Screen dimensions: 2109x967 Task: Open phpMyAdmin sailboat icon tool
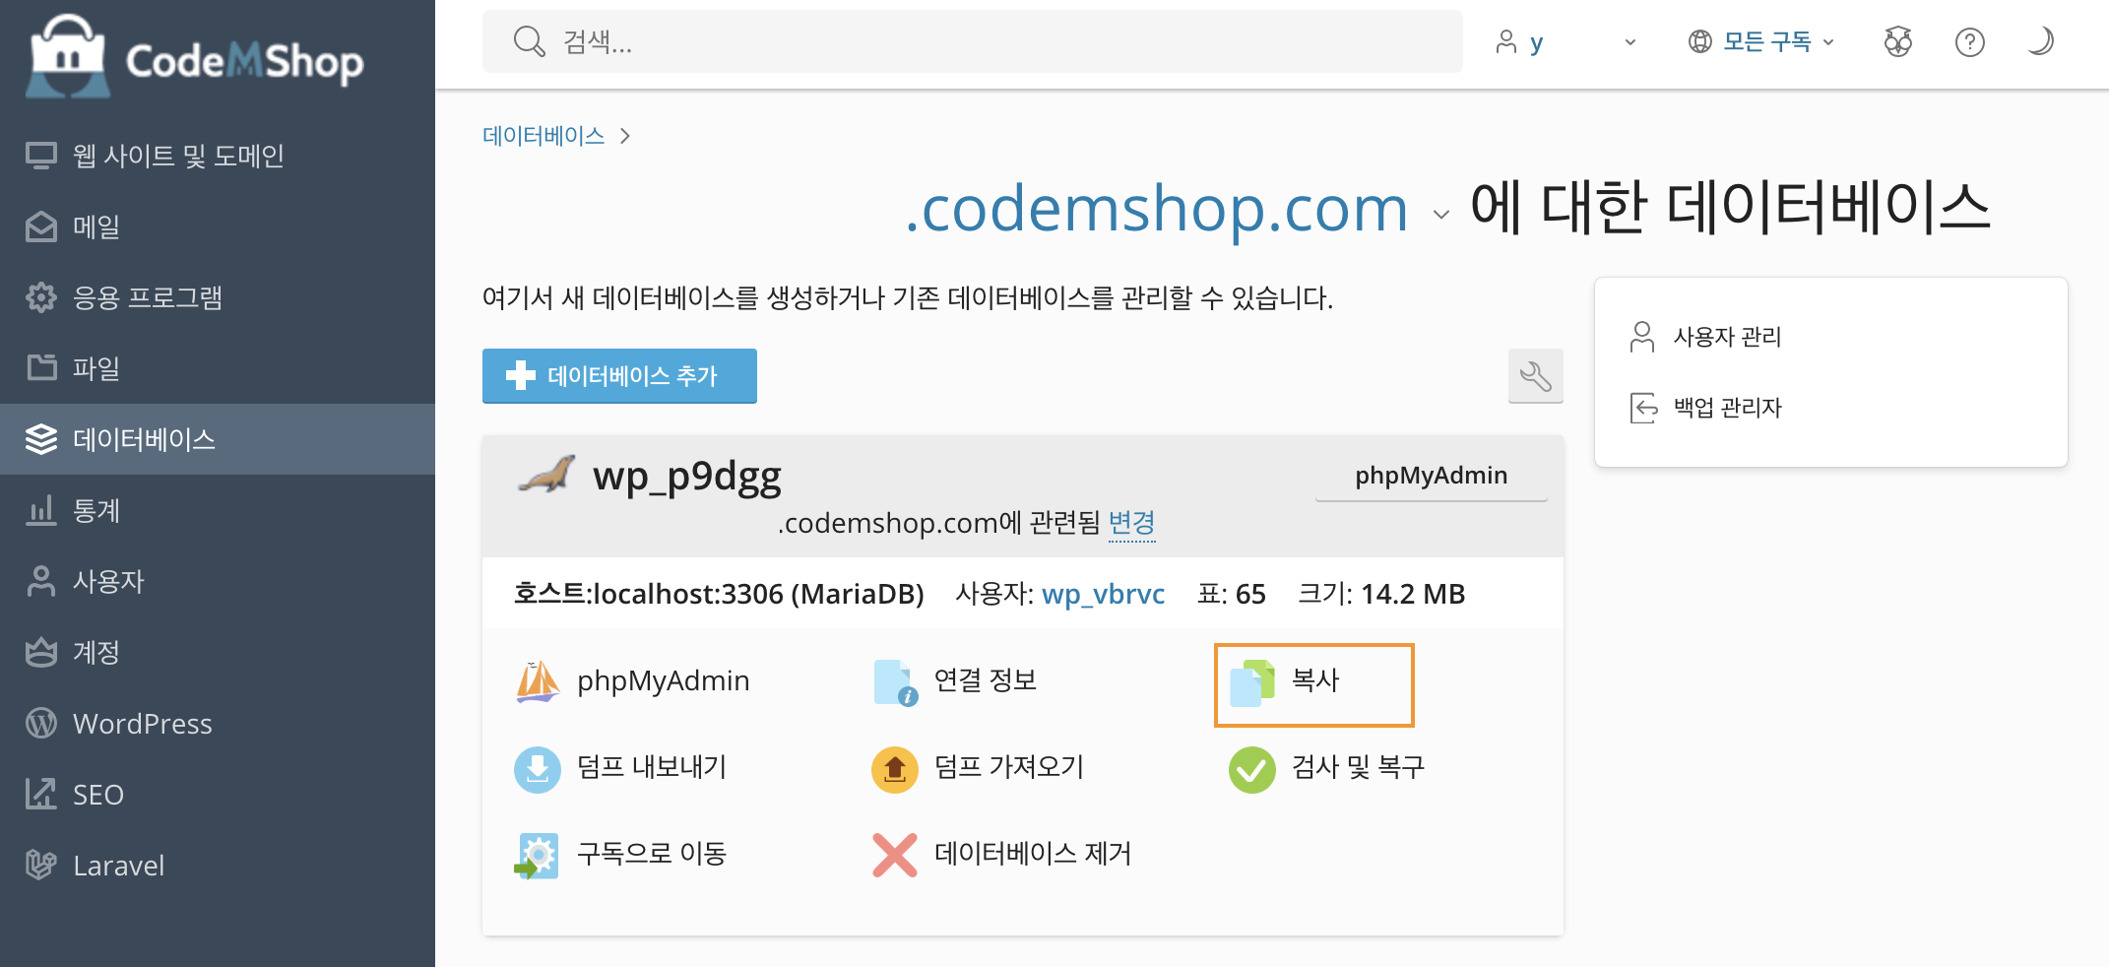[x=538, y=681]
